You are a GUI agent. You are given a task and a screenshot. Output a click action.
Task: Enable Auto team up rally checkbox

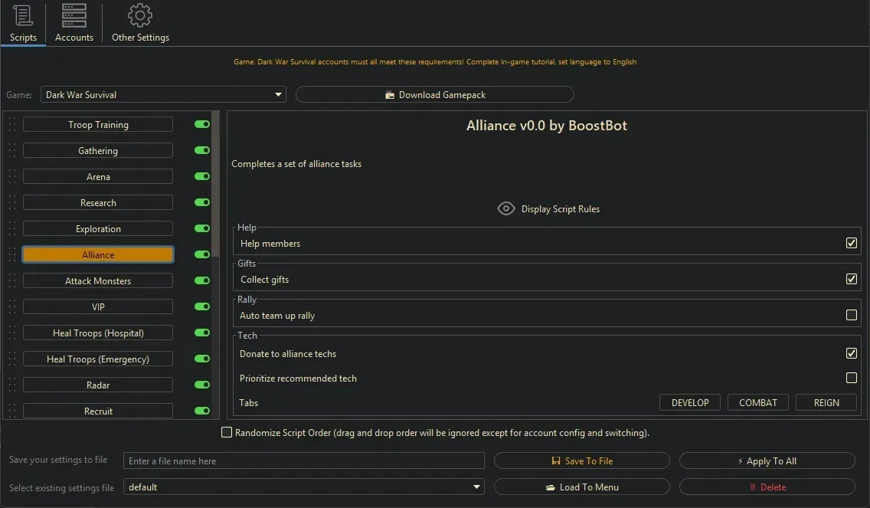click(851, 316)
